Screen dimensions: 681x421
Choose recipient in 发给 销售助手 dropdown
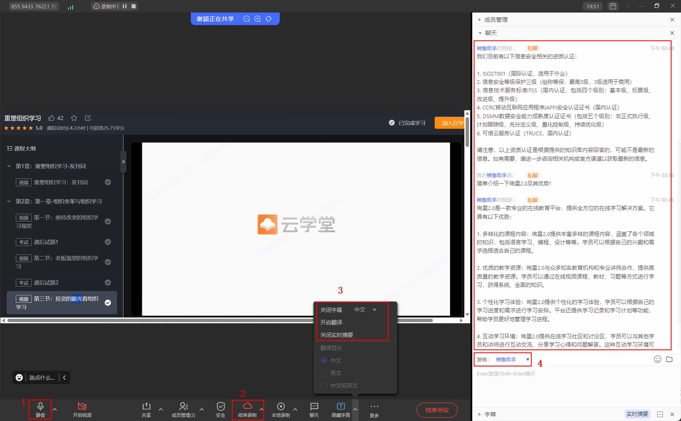point(512,359)
